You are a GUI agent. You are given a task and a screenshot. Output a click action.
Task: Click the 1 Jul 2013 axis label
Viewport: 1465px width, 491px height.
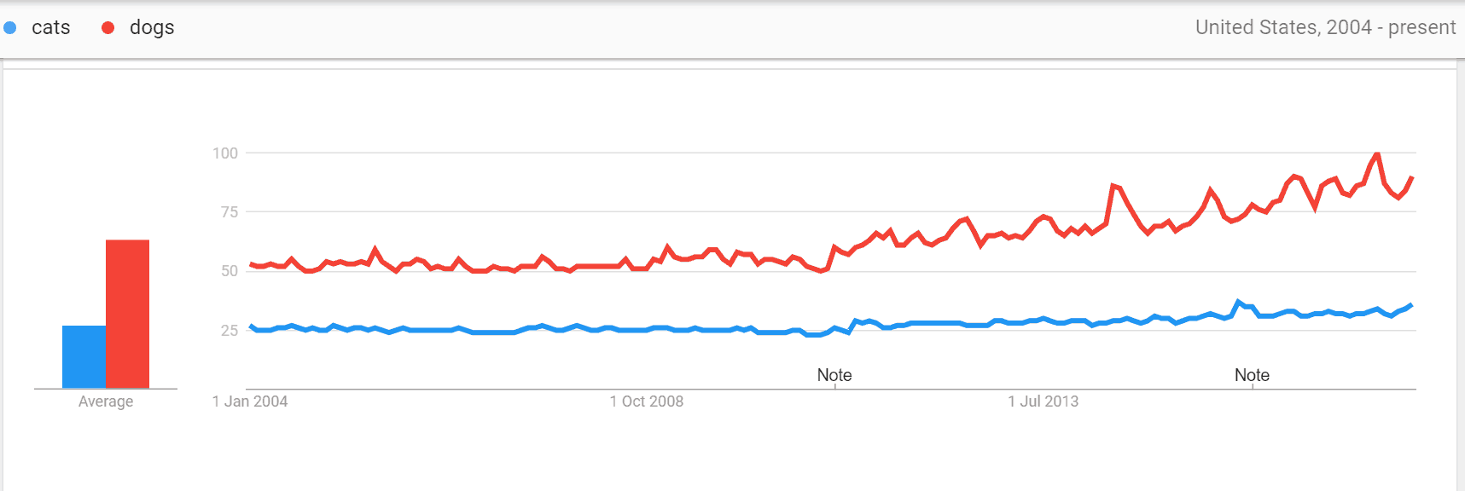tap(1044, 401)
